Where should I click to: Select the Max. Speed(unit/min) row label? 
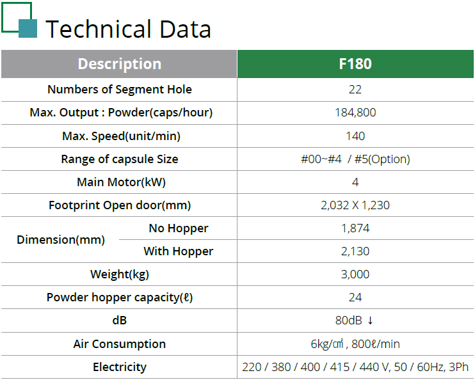click(121, 136)
